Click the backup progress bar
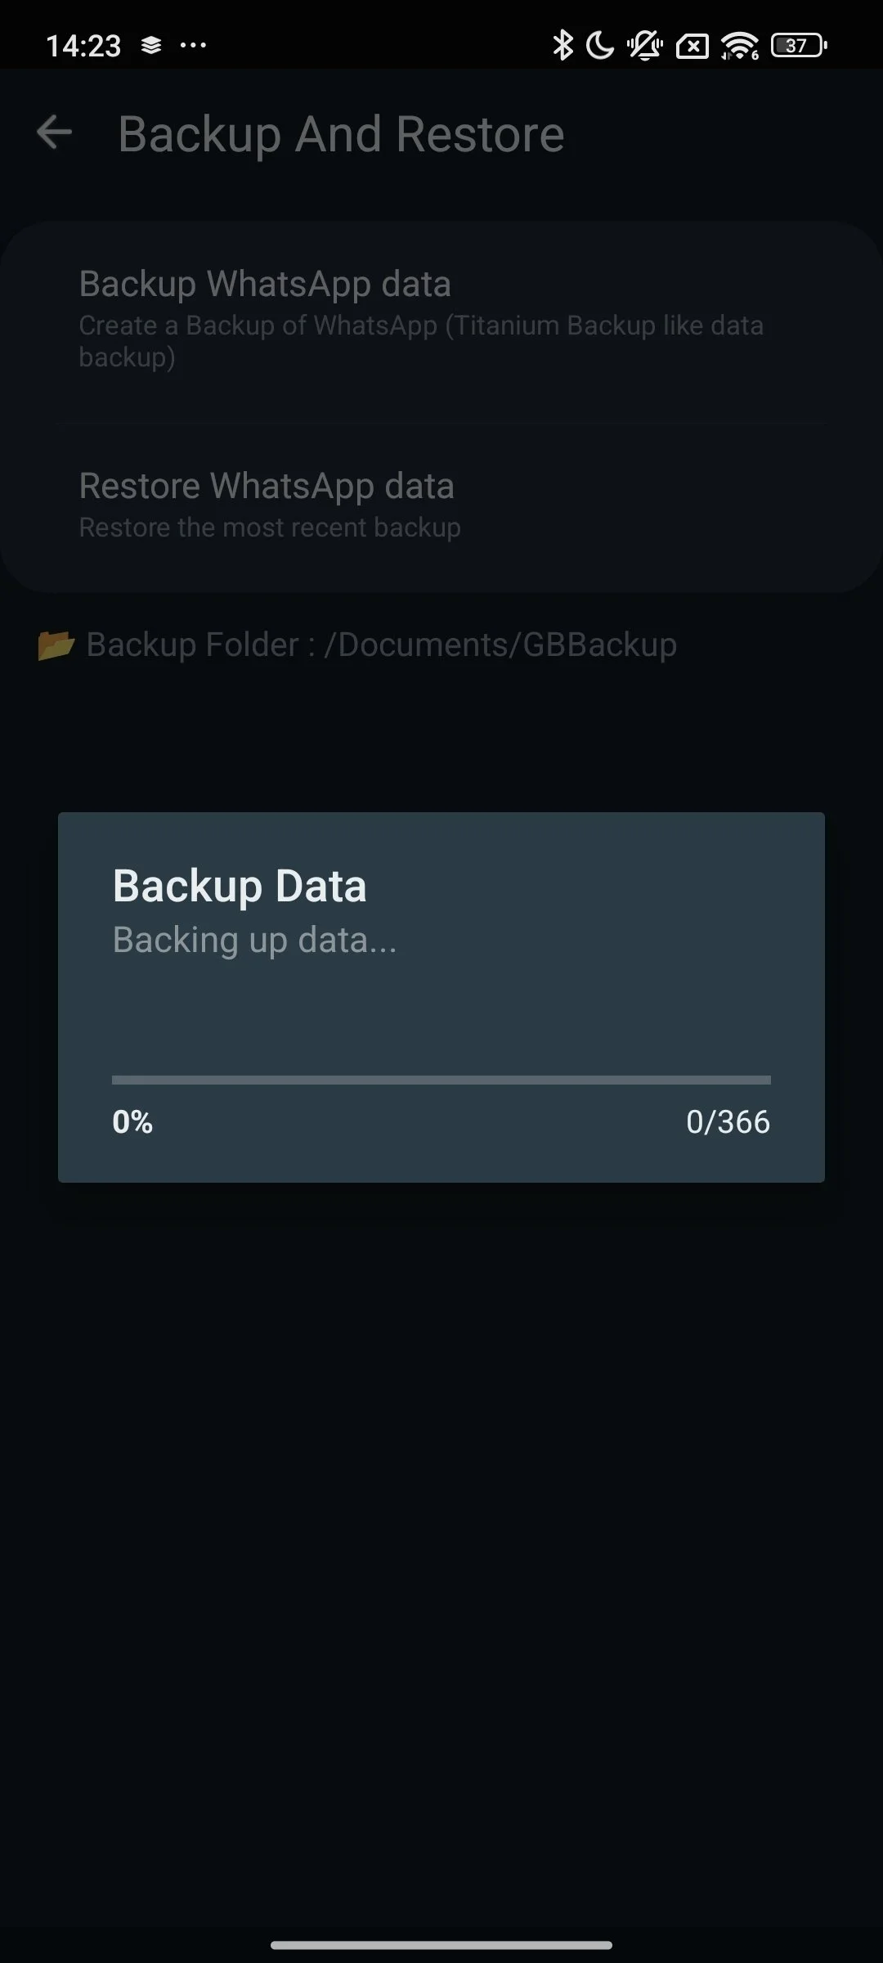Image resolution: width=883 pixels, height=1963 pixels. [441, 1080]
